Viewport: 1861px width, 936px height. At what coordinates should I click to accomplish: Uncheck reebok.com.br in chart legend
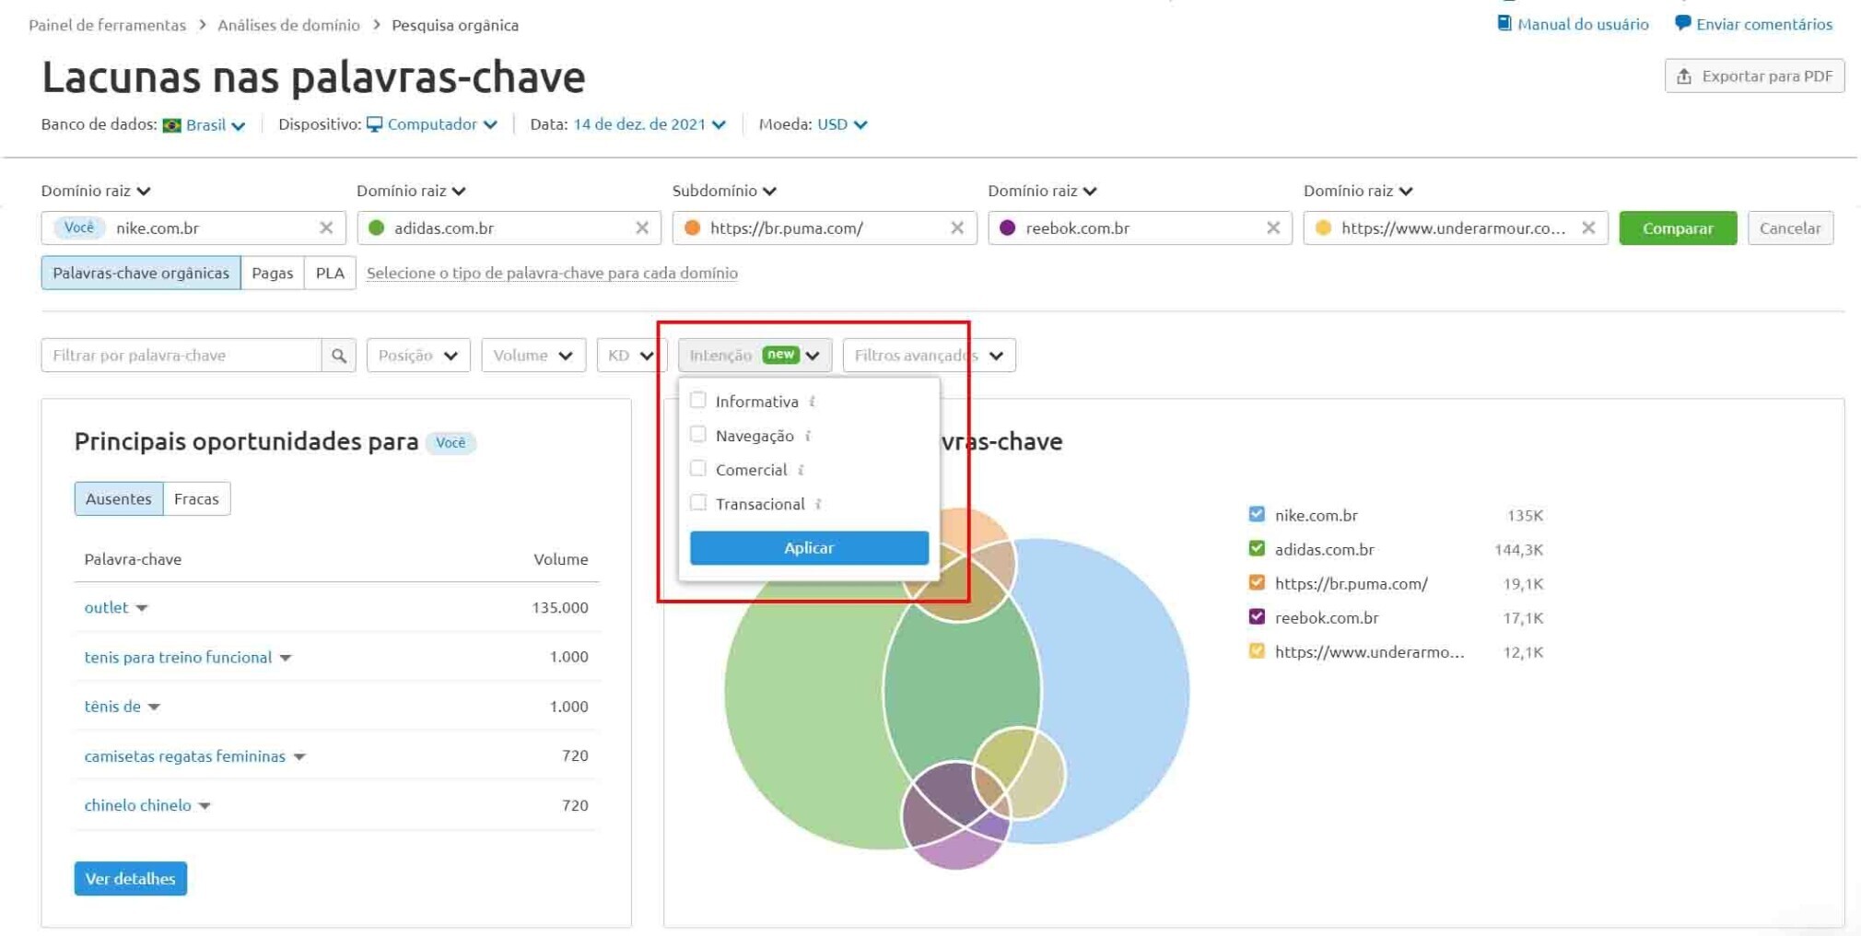1257,616
